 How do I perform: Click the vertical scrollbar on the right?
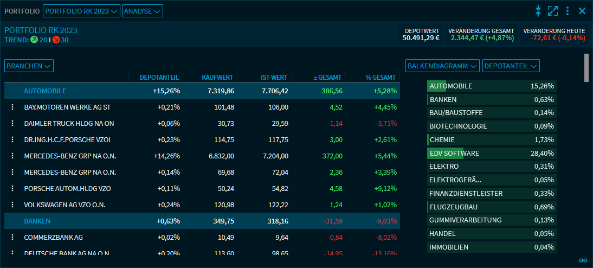pos(586,68)
